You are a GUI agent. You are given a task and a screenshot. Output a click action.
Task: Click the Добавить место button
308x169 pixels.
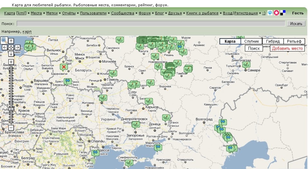287,48
